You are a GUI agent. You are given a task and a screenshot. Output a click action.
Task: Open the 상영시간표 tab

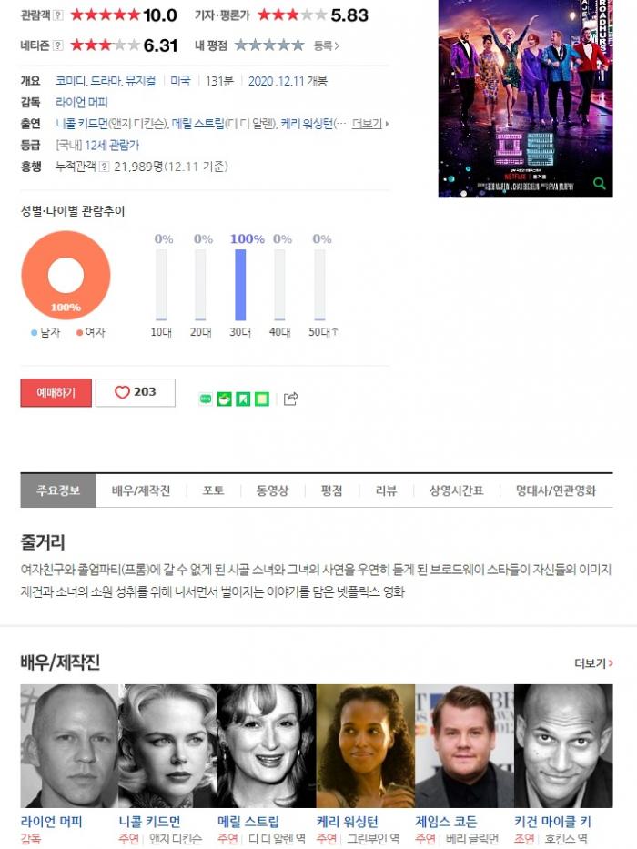[x=456, y=491]
